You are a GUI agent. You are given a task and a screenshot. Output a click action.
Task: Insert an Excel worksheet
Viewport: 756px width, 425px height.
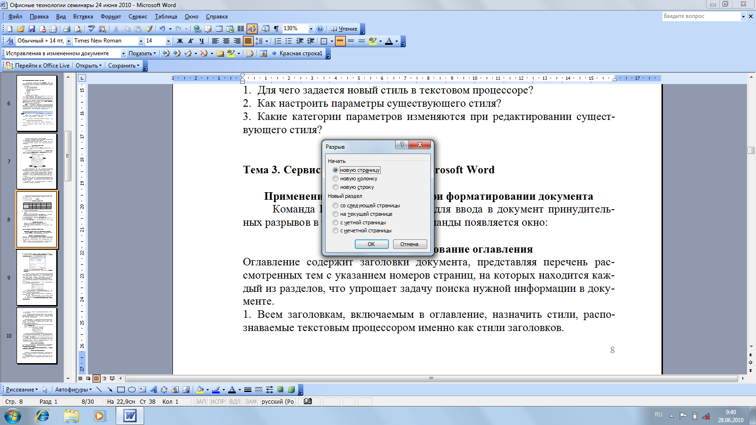[x=230, y=29]
